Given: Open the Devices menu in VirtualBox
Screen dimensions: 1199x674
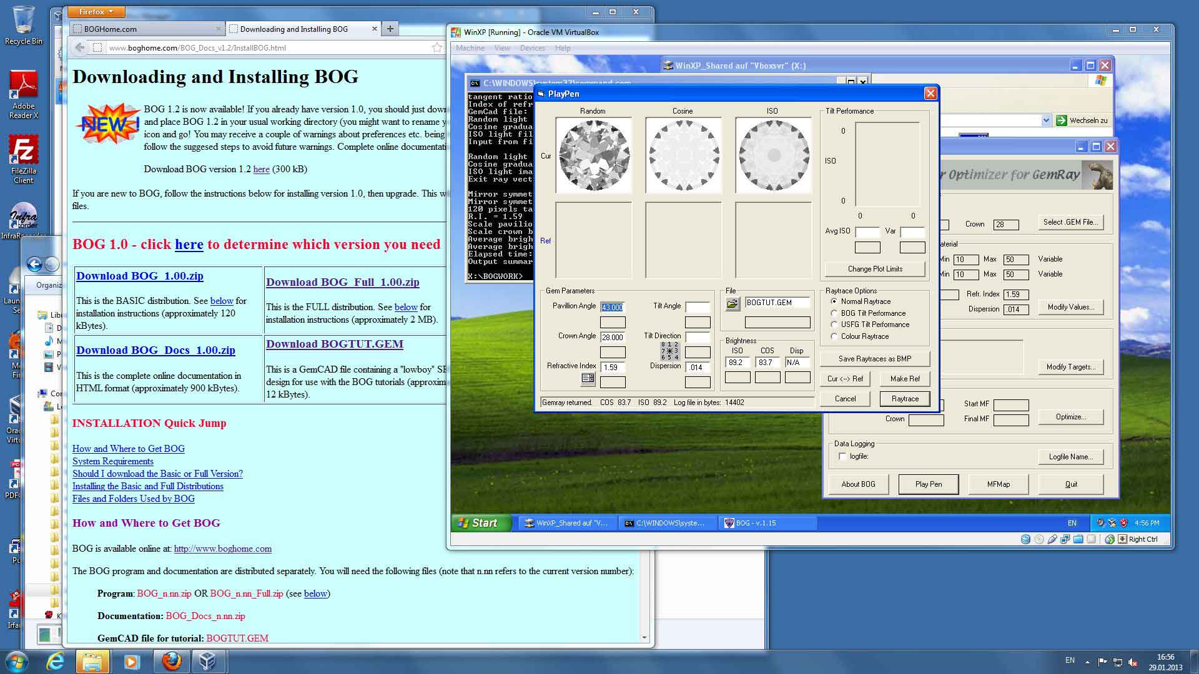Looking at the screenshot, I should (532, 48).
